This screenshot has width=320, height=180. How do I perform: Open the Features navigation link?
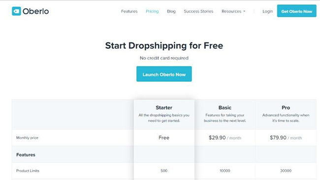point(129,11)
